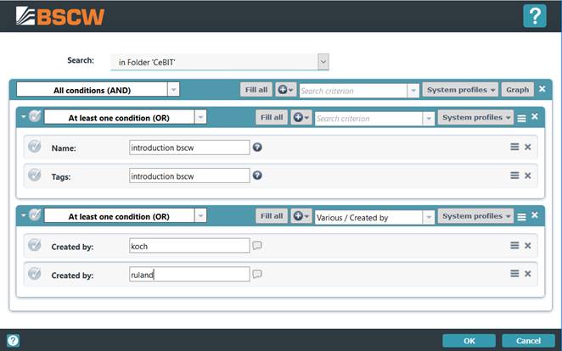Open the Search scope folder dropdown

323,61
